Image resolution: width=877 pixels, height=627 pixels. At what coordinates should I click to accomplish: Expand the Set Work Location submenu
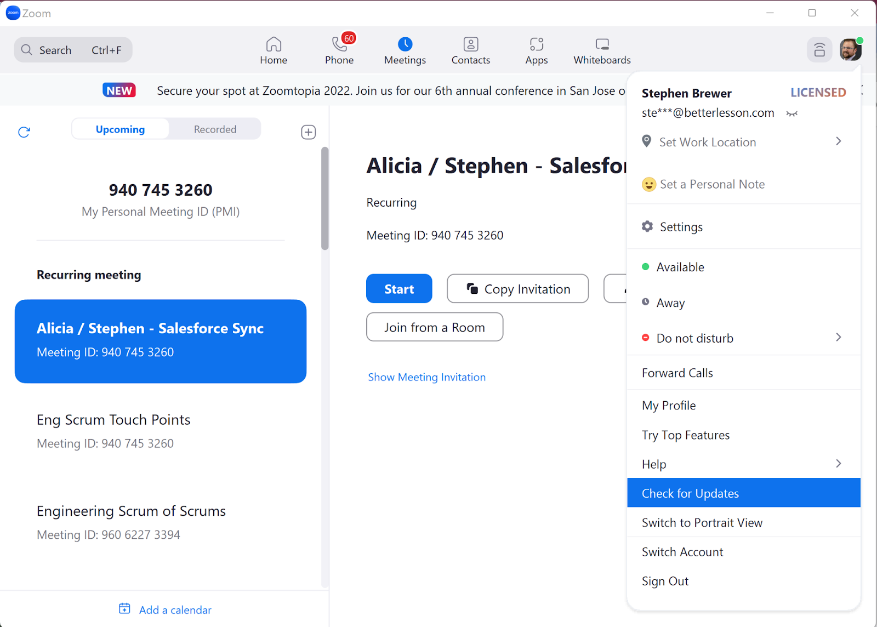[838, 141]
